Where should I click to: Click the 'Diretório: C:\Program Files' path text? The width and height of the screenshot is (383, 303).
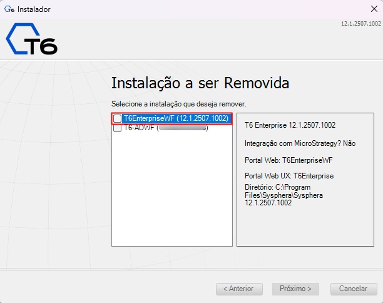click(x=283, y=195)
